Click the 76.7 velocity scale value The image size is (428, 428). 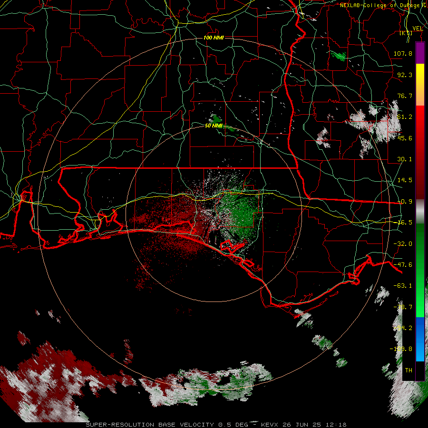click(405, 96)
